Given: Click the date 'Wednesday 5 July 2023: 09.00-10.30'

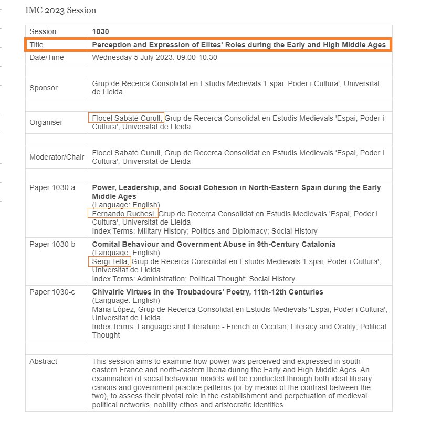Looking at the screenshot, I should tap(154, 57).
